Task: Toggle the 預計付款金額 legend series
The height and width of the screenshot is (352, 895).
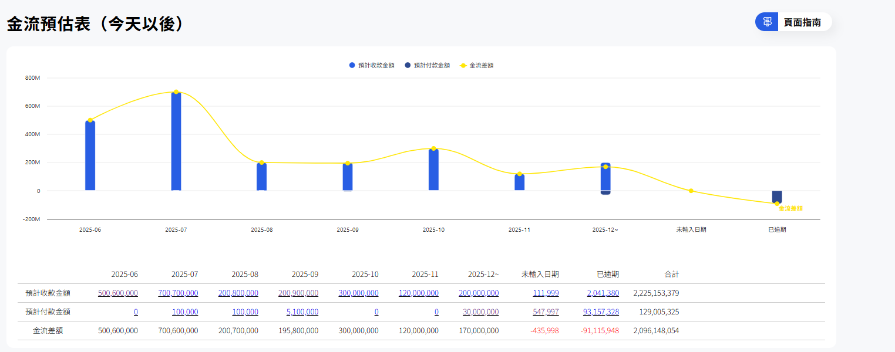Action: point(428,65)
